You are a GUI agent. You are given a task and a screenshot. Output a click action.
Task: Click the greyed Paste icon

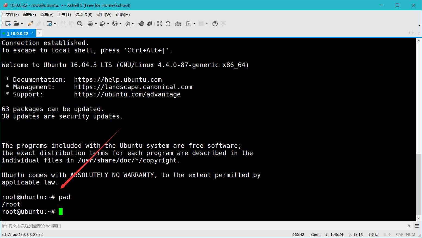coord(72,24)
